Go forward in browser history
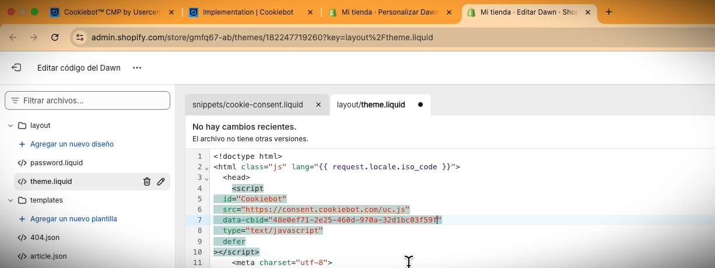 34,37
